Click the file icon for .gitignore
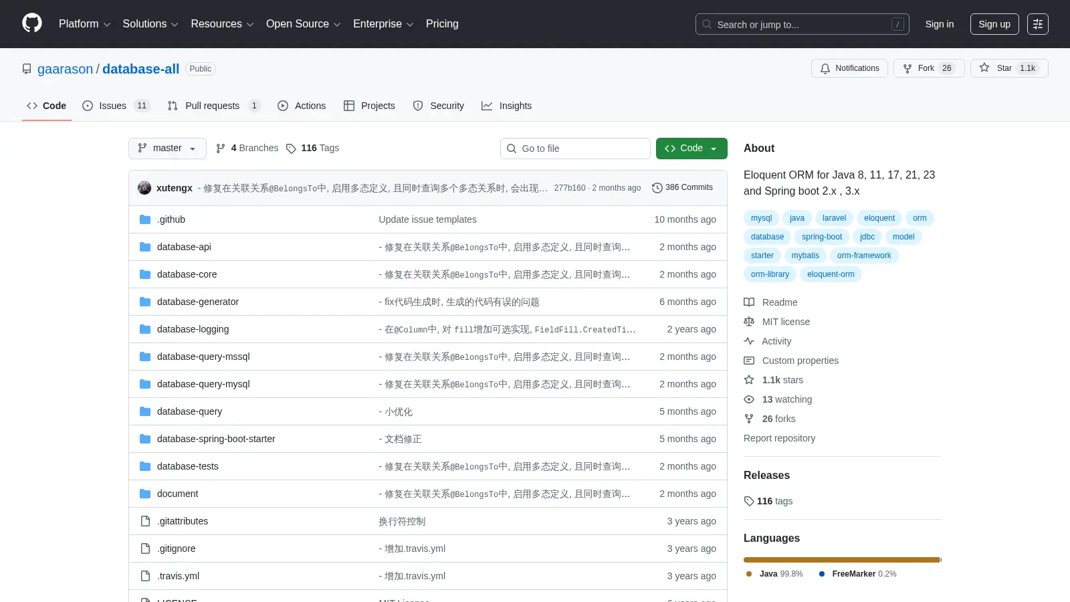Viewport: 1070px width, 602px height. pos(145,548)
